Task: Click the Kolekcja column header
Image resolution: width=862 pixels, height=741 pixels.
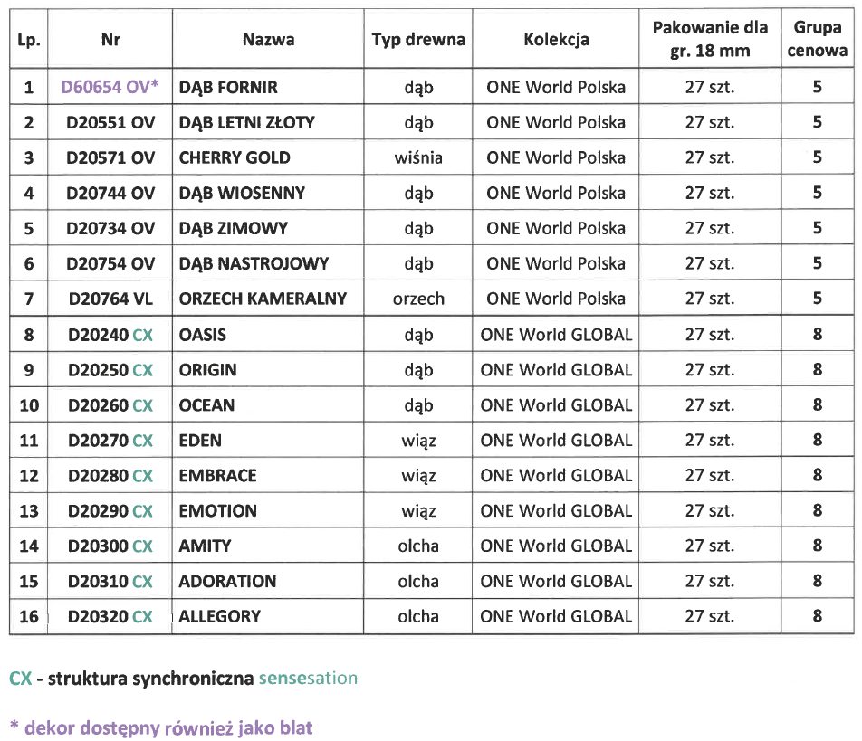Action: [x=556, y=39]
